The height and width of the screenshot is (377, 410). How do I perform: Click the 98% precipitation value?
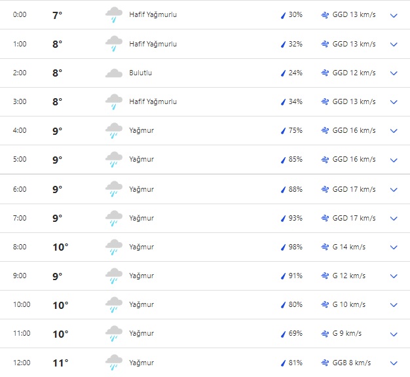[295, 247]
